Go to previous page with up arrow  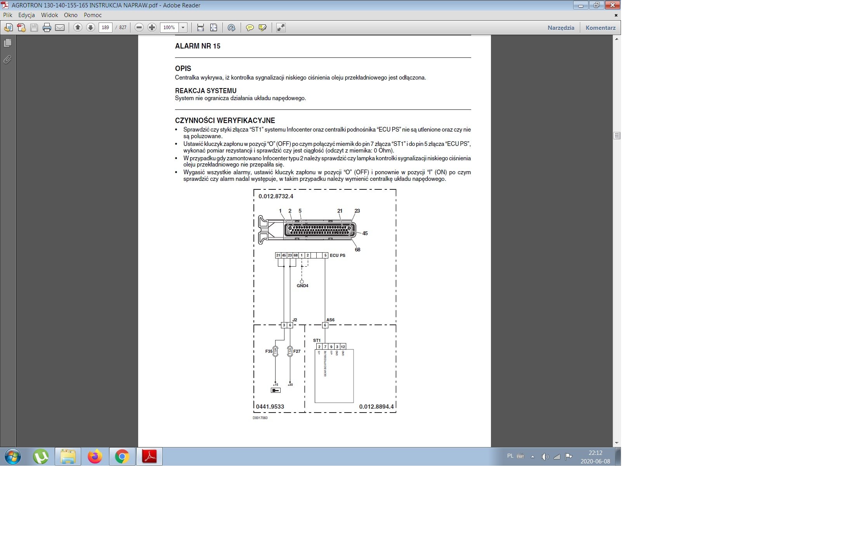pos(78,28)
